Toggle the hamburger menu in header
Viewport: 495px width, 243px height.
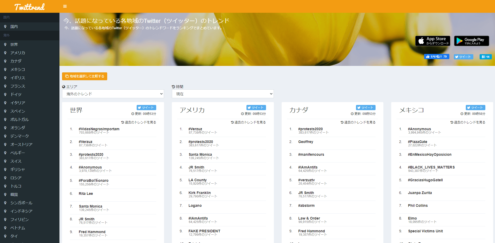[65, 6]
